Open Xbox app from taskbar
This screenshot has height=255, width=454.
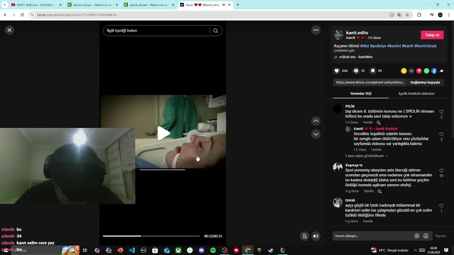click(178, 250)
